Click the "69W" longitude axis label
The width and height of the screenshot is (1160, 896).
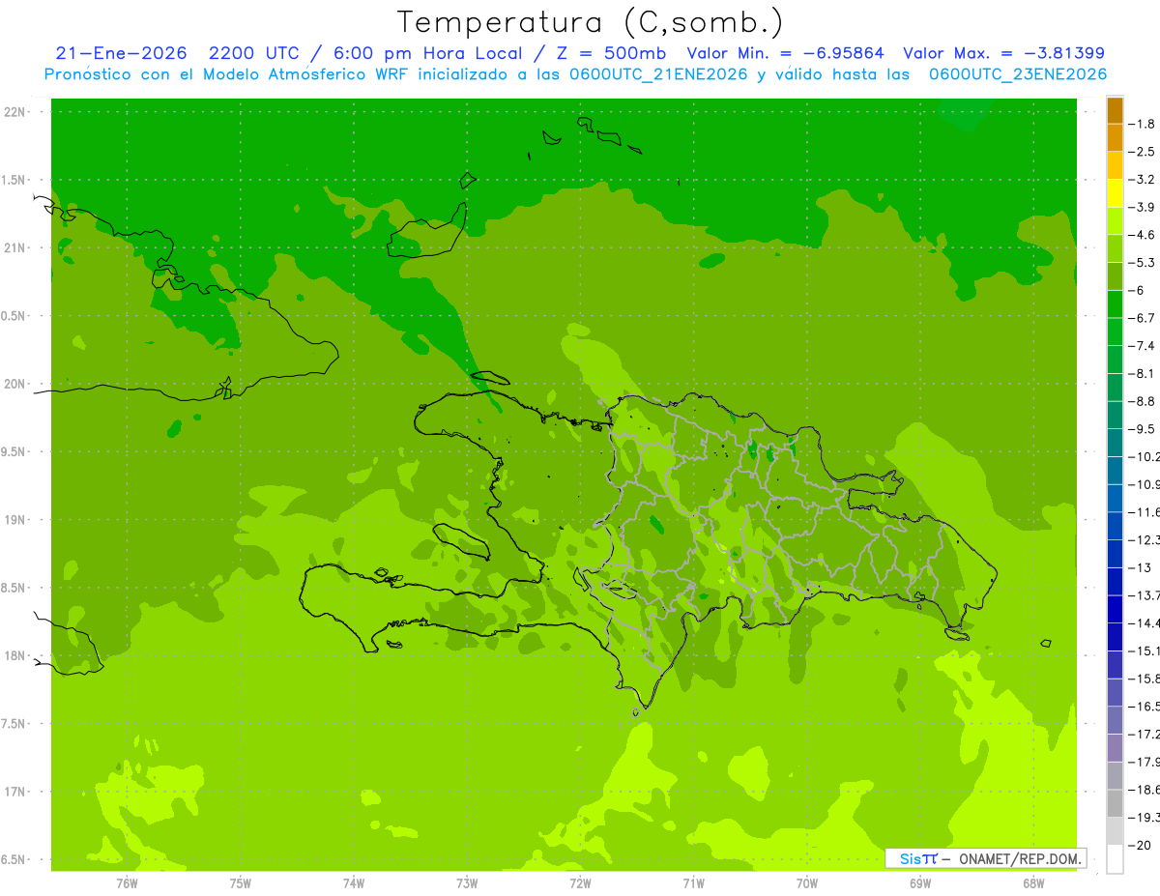pyautogui.click(x=920, y=883)
